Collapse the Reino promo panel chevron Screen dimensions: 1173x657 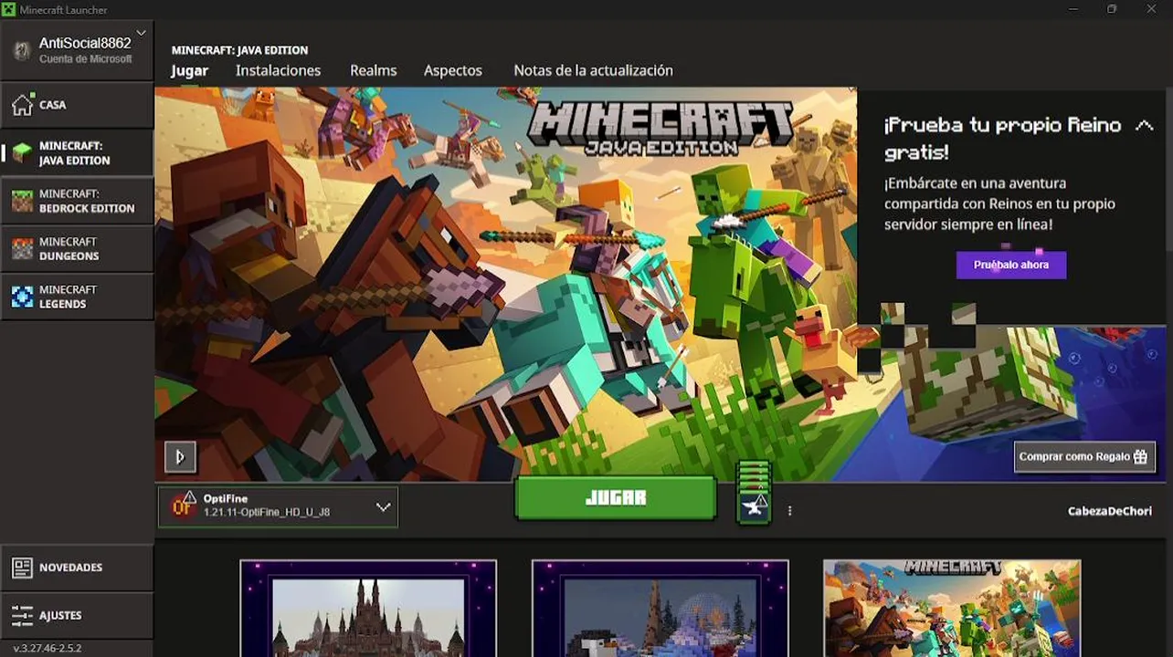pyautogui.click(x=1144, y=126)
